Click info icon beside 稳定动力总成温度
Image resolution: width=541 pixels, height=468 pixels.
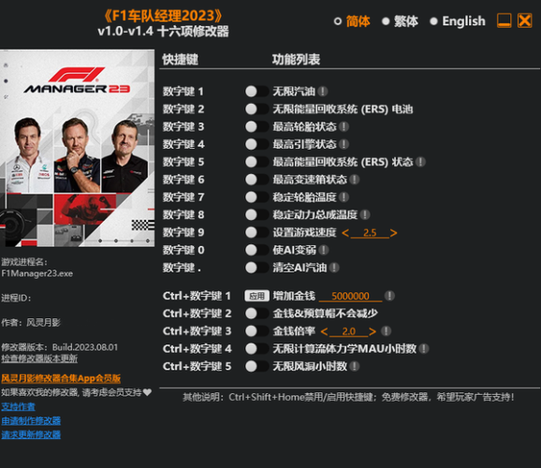365,214
